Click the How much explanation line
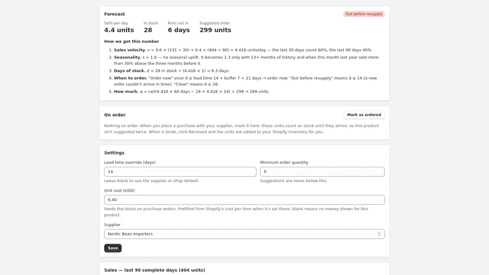489x275 pixels. [x=191, y=91]
